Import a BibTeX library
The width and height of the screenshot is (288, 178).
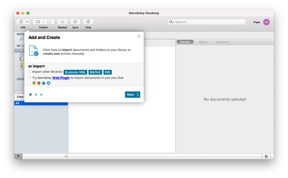pyautogui.click(x=95, y=72)
